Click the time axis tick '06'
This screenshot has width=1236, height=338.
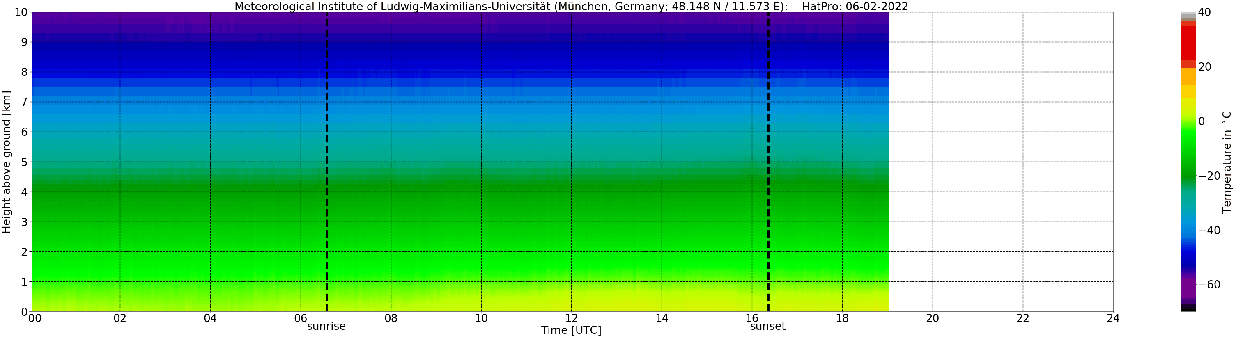[300, 318]
